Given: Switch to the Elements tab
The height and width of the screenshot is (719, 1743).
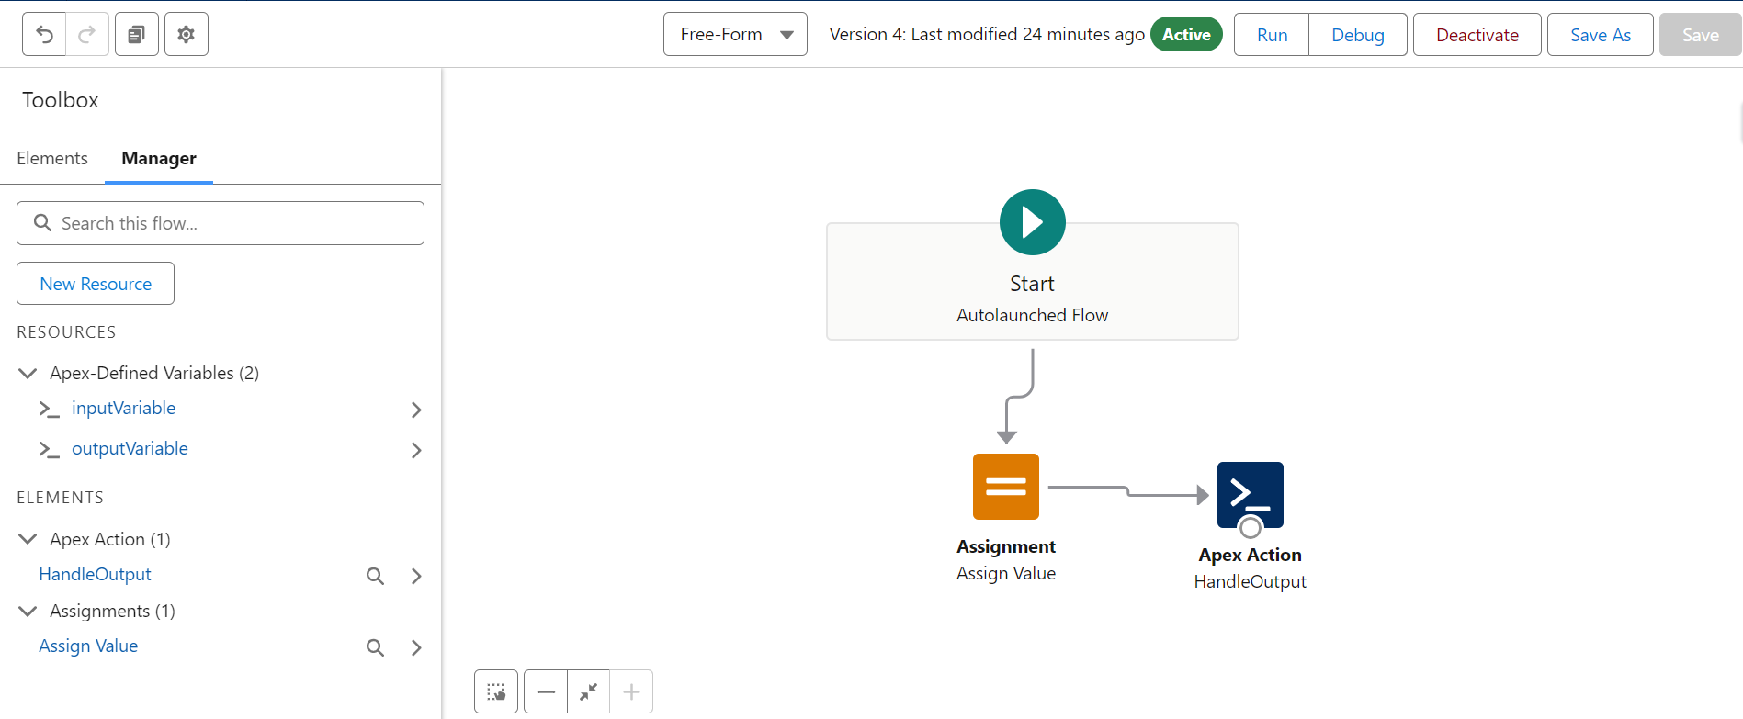Looking at the screenshot, I should (x=52, y=158).
